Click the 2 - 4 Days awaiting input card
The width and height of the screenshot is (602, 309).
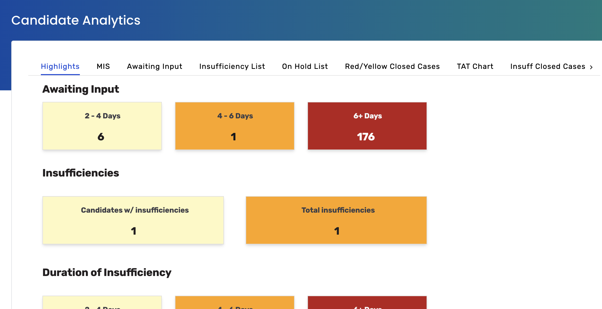pos(102,126)
